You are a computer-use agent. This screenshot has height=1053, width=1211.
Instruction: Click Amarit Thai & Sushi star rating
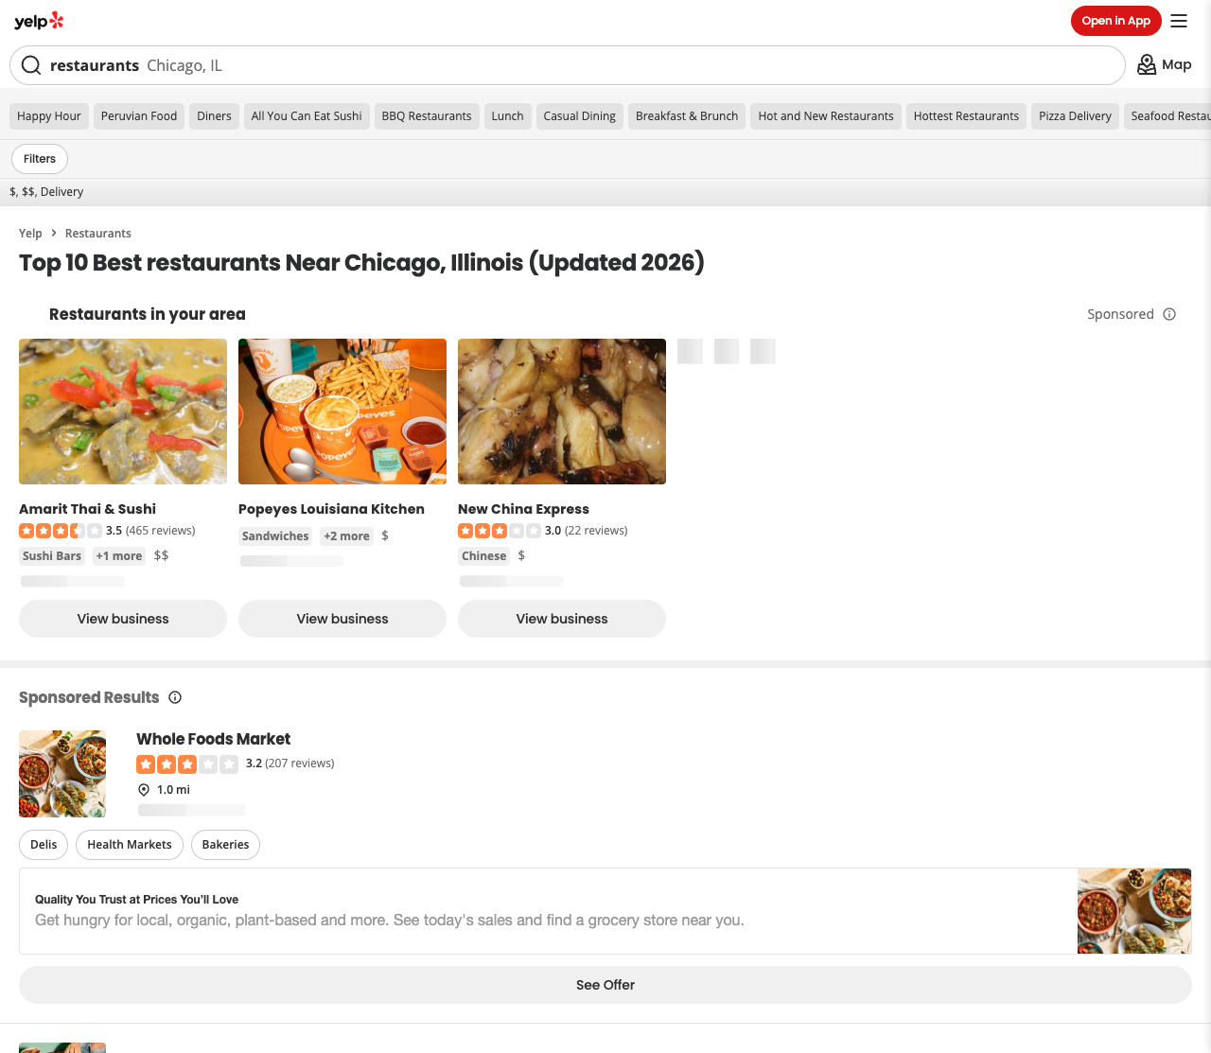pos(61,531)
